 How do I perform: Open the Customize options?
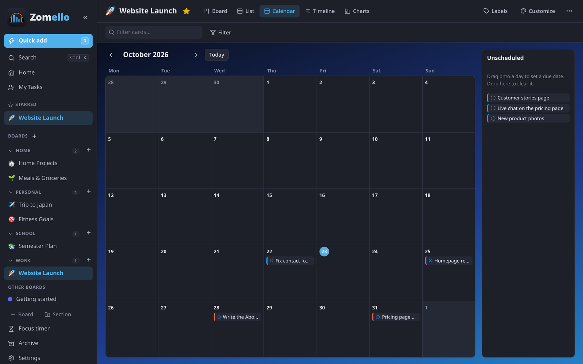(x=537, y=11)
